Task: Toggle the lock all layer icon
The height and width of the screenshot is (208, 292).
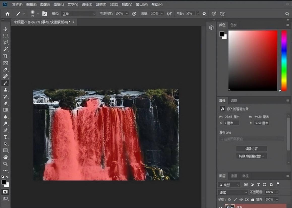Action: coord(253,199)
